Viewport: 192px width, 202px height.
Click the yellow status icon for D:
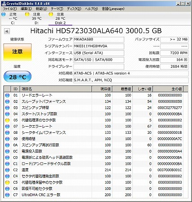click(27, 14)
